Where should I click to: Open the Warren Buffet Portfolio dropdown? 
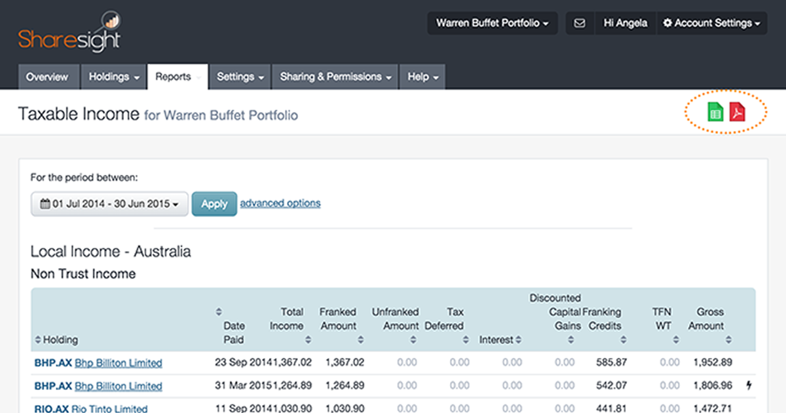492,22
